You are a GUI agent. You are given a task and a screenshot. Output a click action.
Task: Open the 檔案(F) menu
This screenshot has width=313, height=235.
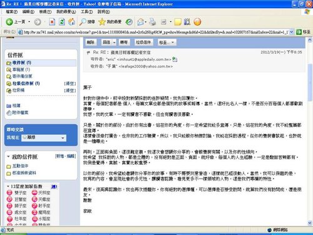coord(12,12)
